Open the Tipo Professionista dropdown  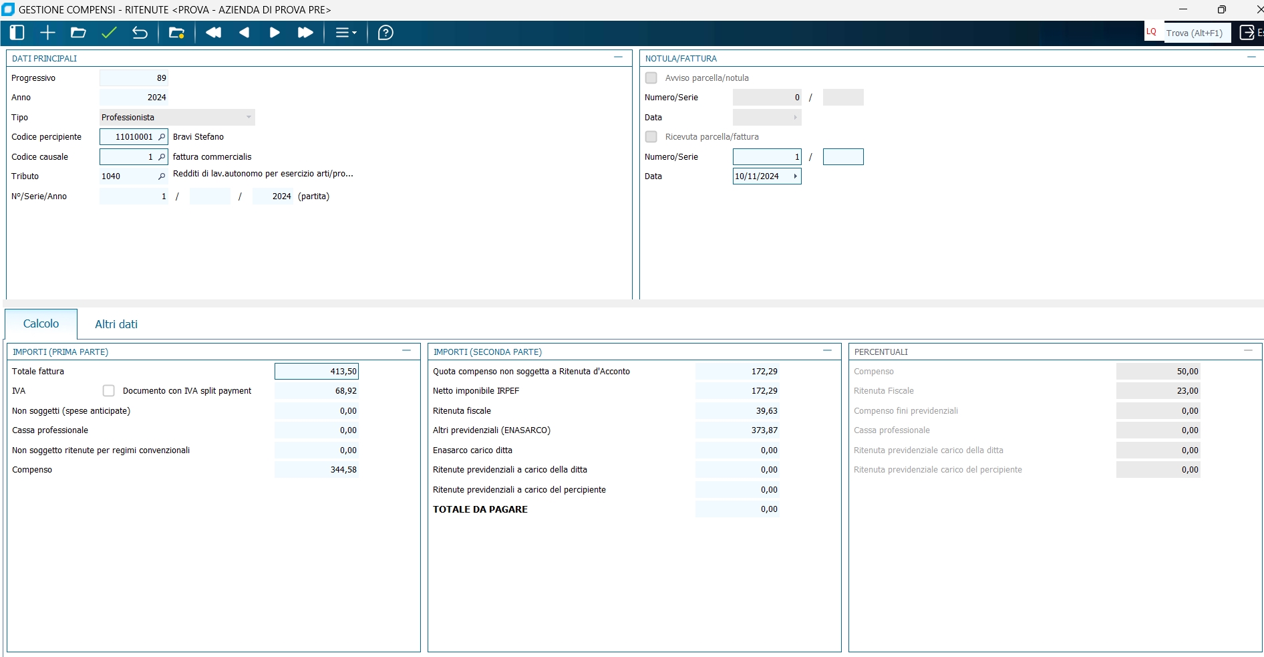pos(249,118)
